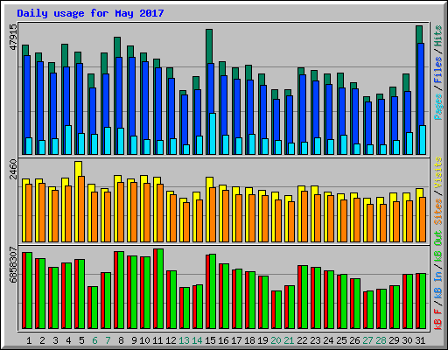
Task: Click day label 22 on the x-axis
Action: click(302, 340)
